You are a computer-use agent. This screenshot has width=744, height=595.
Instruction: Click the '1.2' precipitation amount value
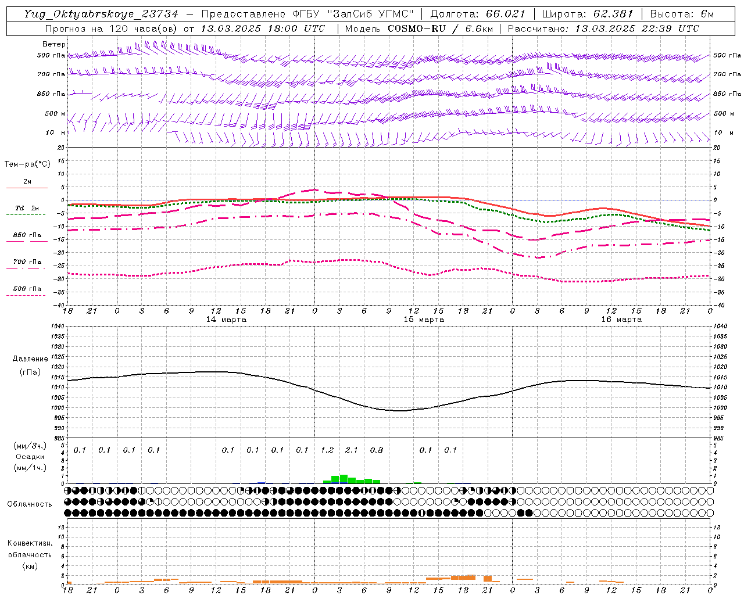327,450
